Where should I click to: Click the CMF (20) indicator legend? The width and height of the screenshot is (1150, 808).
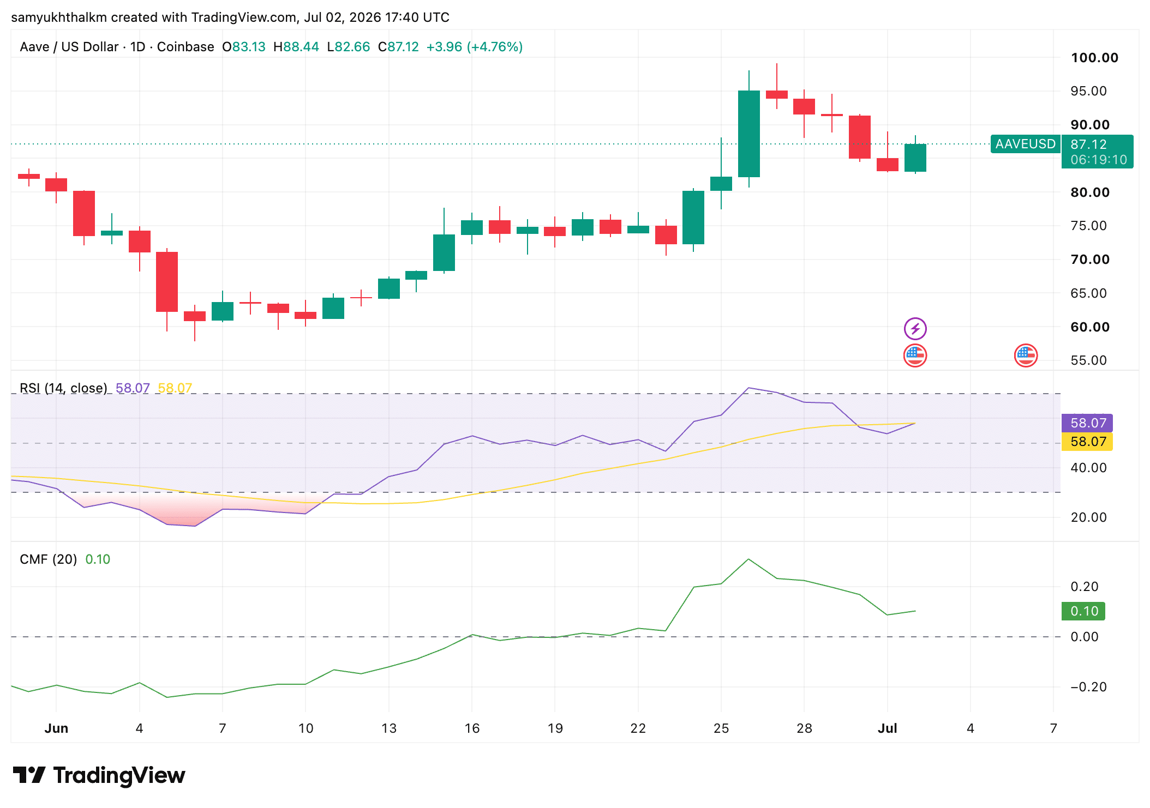click(48, 559)
